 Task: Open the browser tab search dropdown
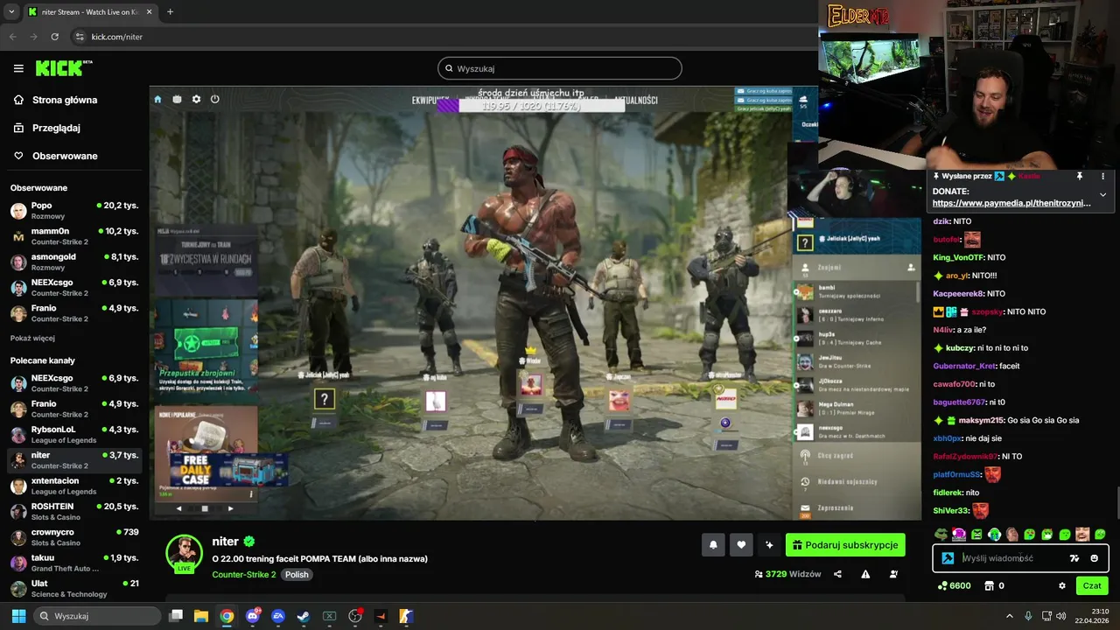11,11
